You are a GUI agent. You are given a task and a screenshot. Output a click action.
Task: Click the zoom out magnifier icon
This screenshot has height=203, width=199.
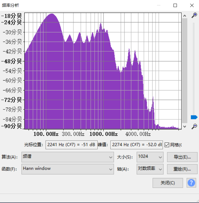click(x=194, y=126)
